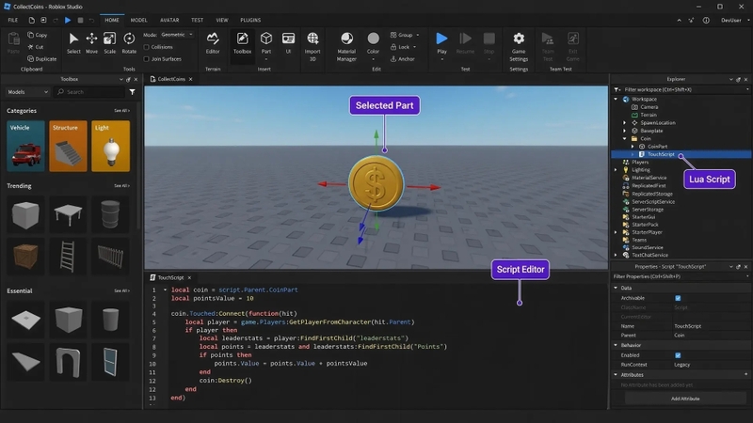Click the Toolbox search field
The width and height of the screenshot is (753, 423).
[88, 91]
